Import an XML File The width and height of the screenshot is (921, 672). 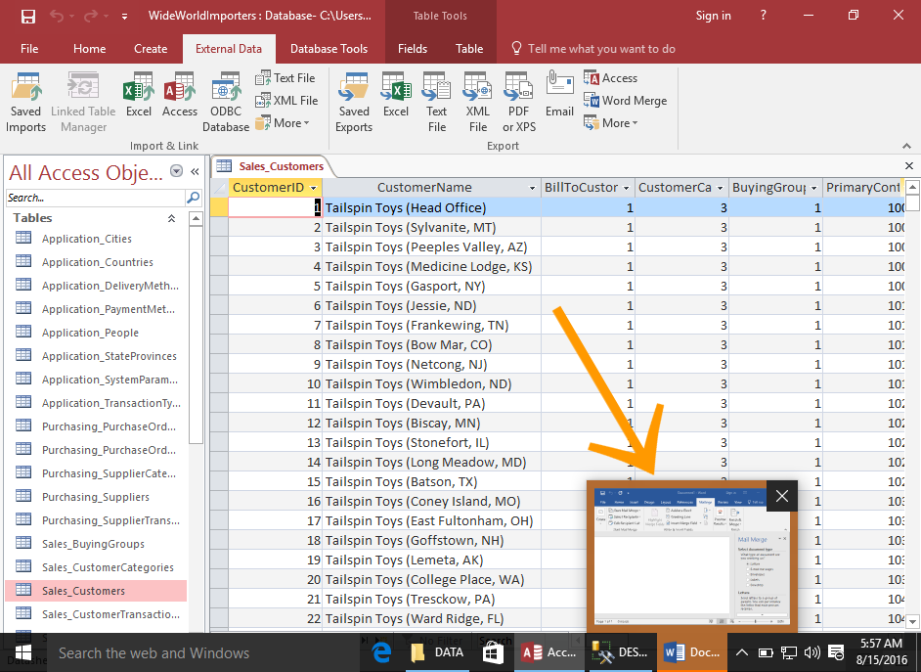point(287,101)
